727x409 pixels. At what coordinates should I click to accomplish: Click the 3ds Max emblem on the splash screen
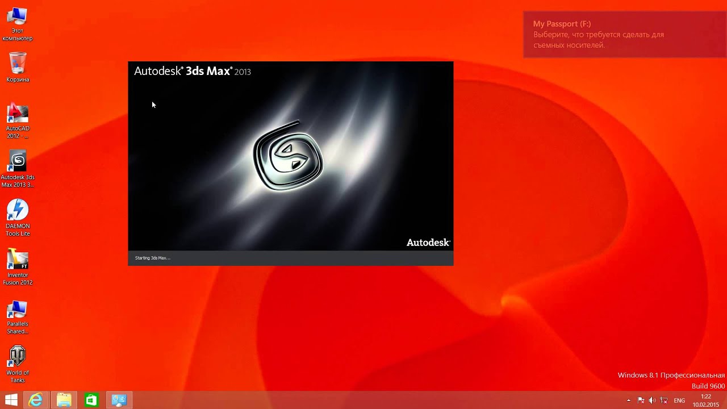(288, 156)
